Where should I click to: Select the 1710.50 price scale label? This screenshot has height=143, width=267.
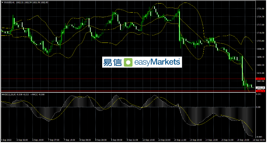260,33
